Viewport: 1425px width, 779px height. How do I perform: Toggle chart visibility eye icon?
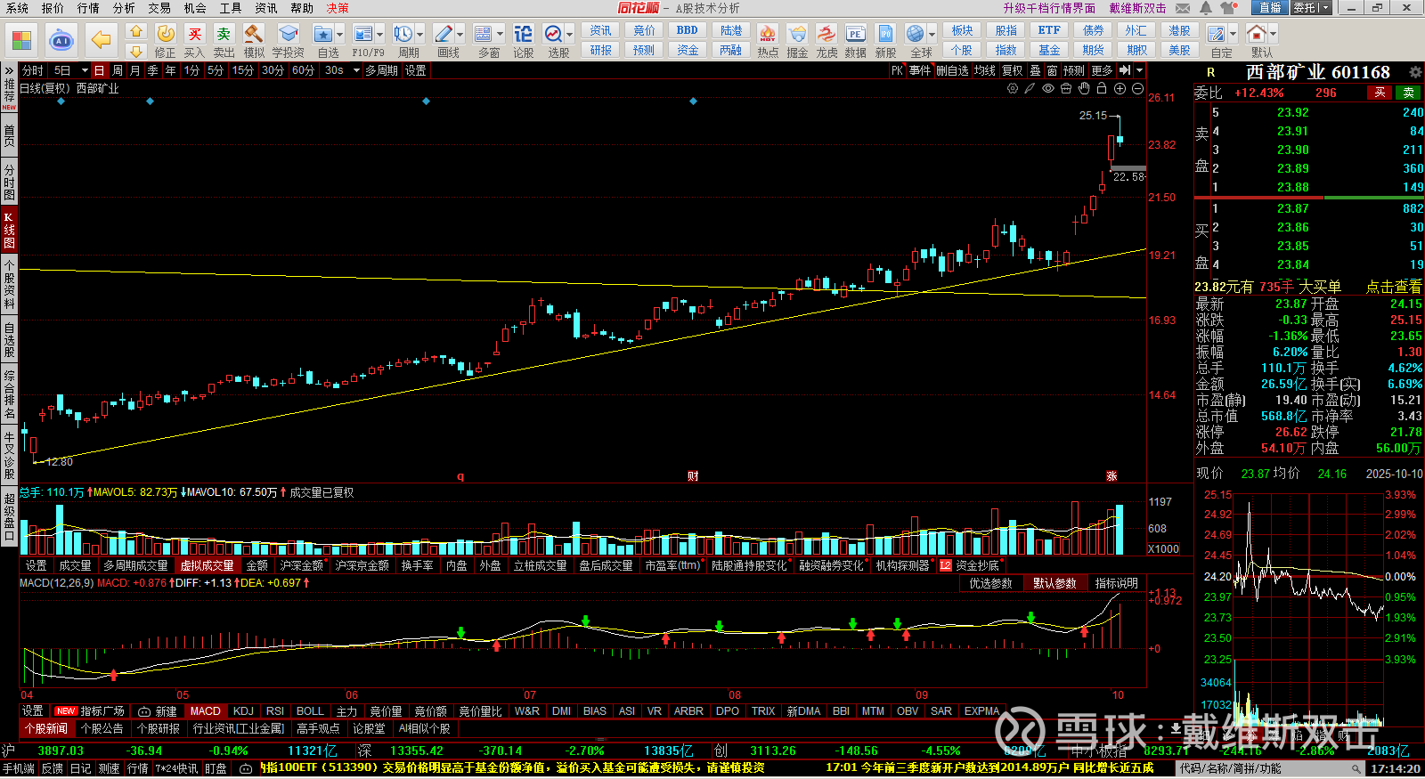click(1048, 88)
